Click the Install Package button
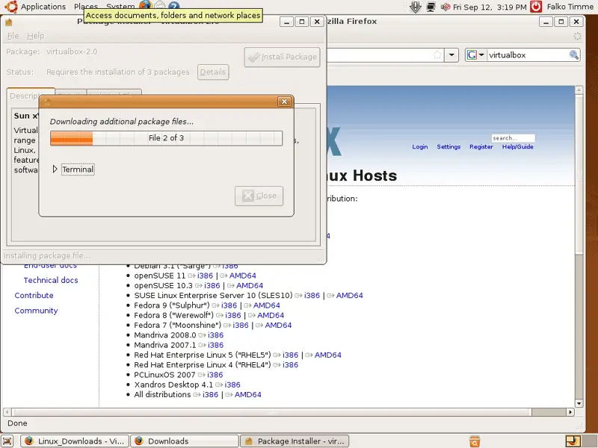This screenshot has width=598, height=448. pyautogui.click(x=282, y=57)
